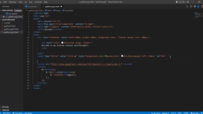
Task: Click the VS Code icon on Get Started tab
Action: (x=26, y=6)
